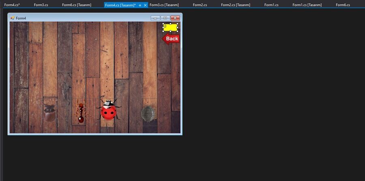The width and height of the screenshot is (365, 181).
Task: Select the yellow score label
Action: pos(170,28)
